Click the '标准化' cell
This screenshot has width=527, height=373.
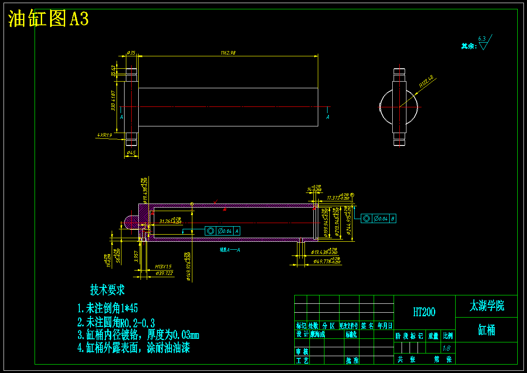tap(351, 334)
